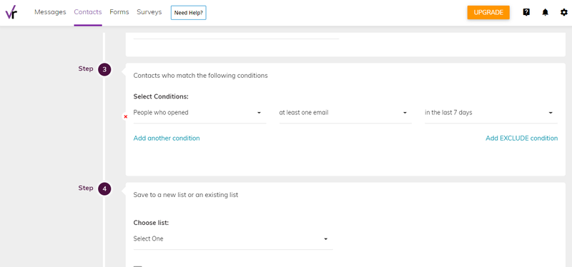Image resolution: width=572 pixels, height=267 pixels.
Task: Open the 'in the last 7 days' dropdown
Action: click(491, 113)
